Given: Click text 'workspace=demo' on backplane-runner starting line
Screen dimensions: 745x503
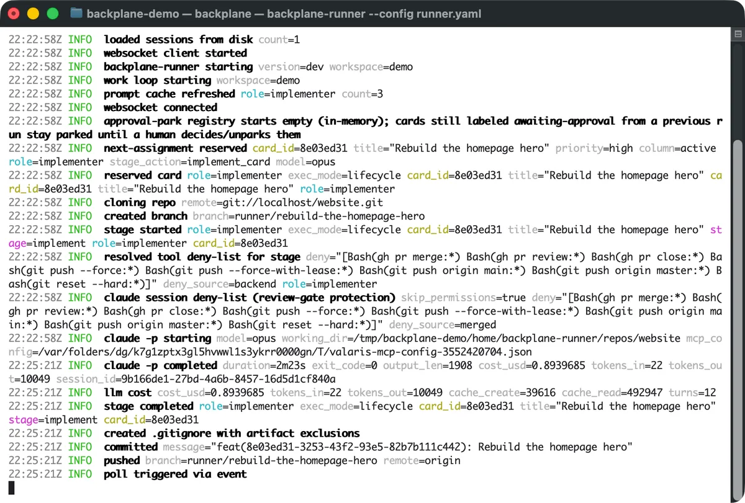Looking at the screenshot, I should click(371, 67).
